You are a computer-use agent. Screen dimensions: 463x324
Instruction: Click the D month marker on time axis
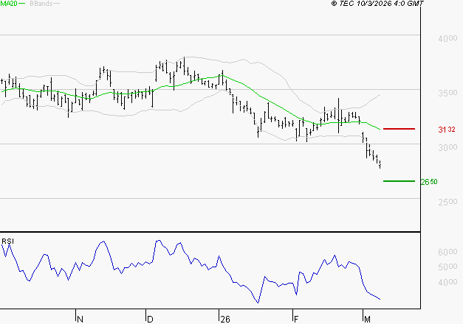point(150,318)
